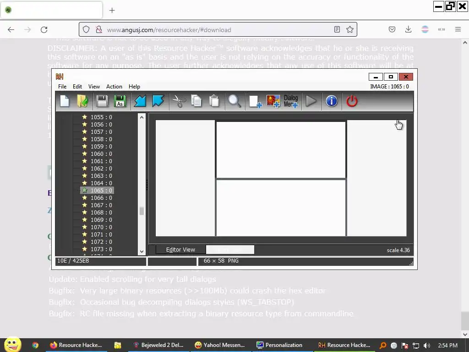469x352 pixels.
Task: Click the RH logo in the title bar
Action: click(60, 77)
